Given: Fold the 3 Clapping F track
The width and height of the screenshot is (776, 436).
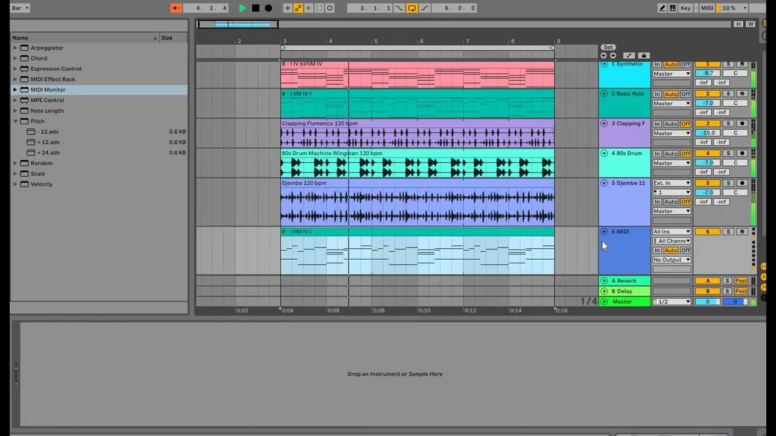Looking at the screenshot, I should [604, 124].
